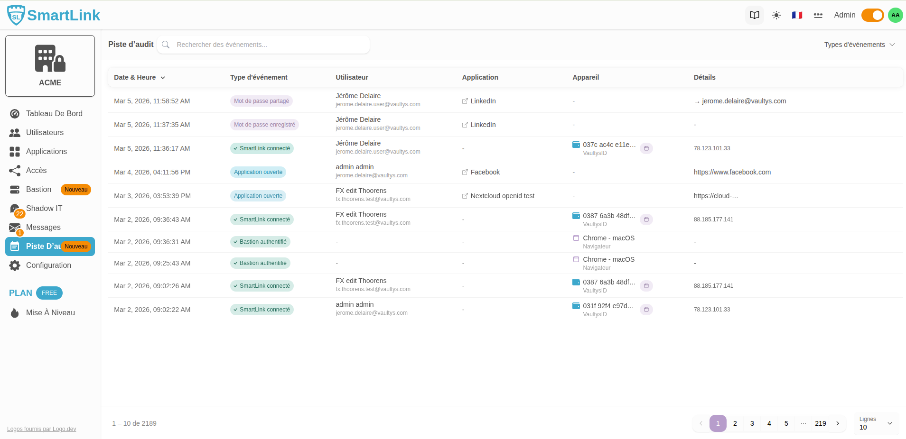Go to Shadow IT section

click(x=44, y=209)
